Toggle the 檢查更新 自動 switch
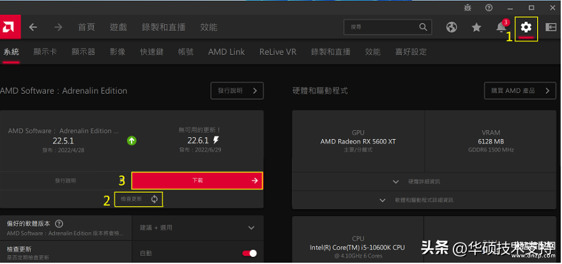 [250, 253]
